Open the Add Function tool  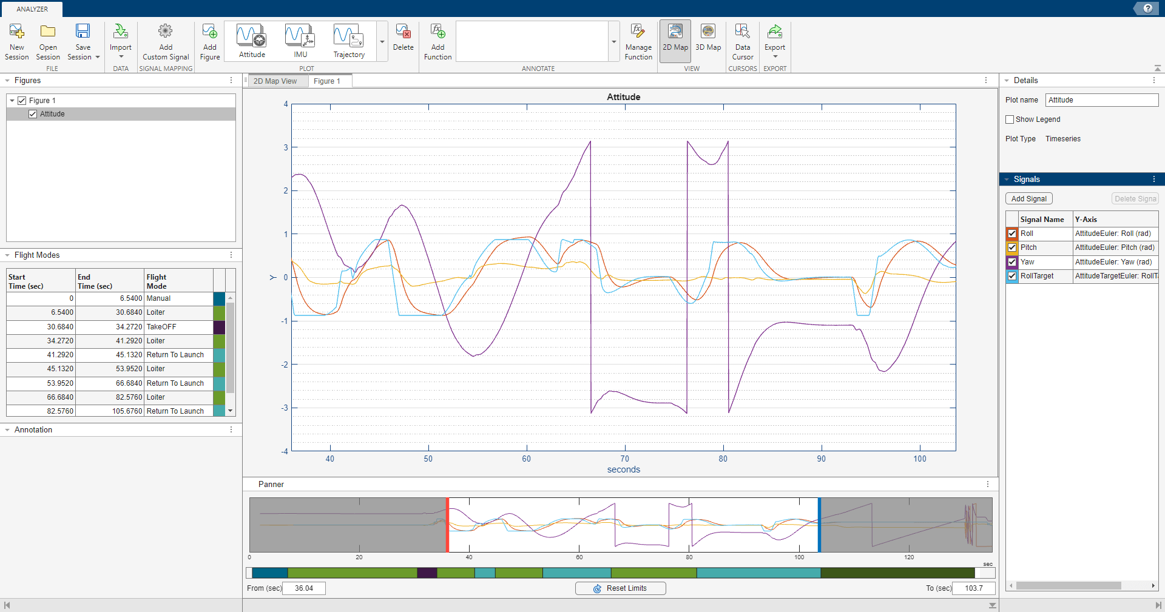437,41
